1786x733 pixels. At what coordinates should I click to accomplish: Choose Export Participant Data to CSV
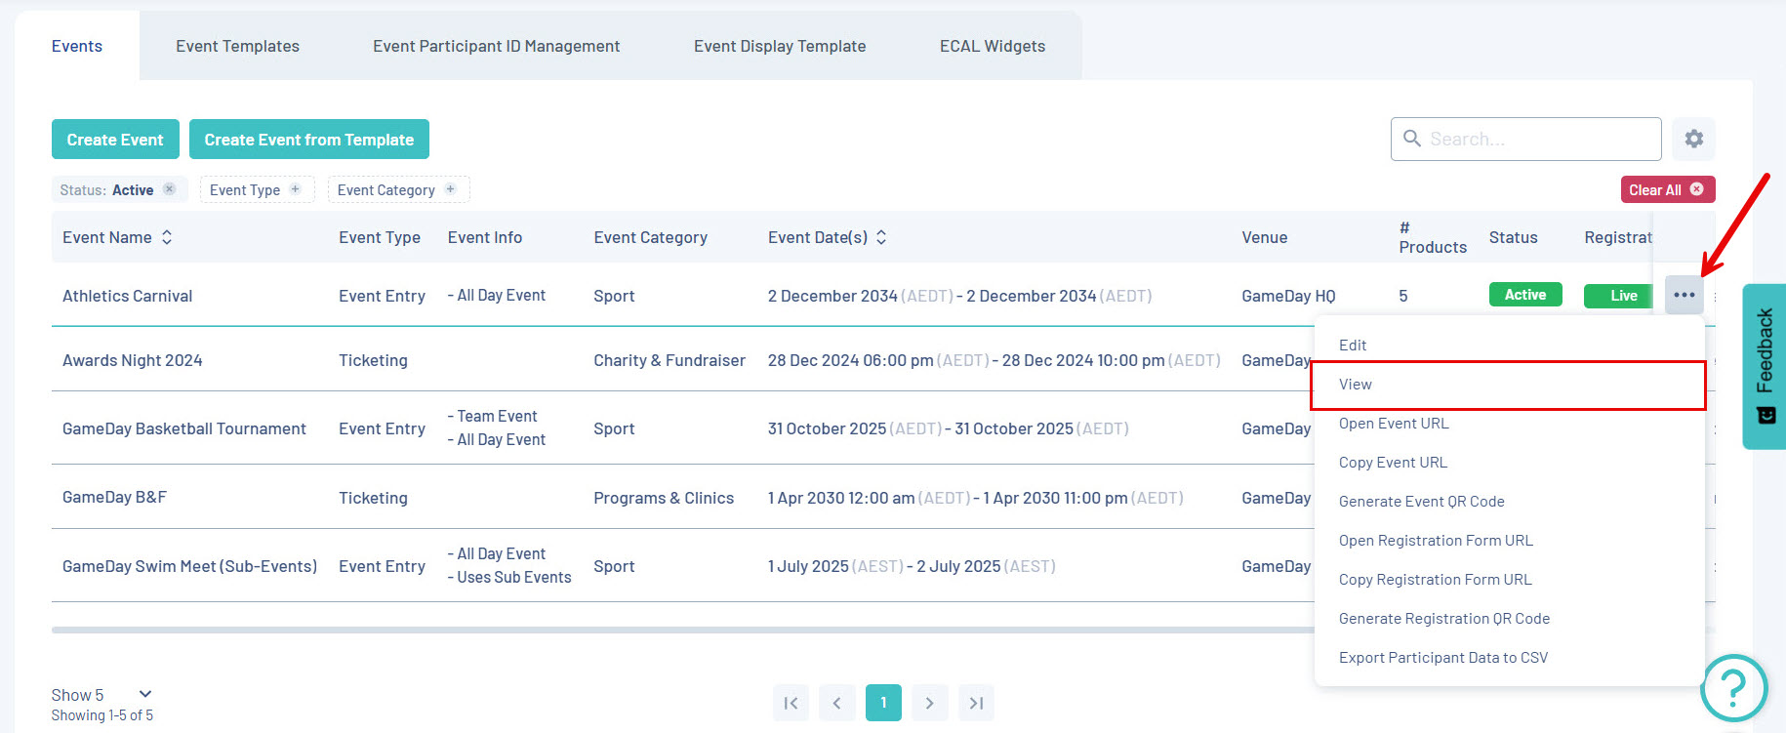point(1443,658)
